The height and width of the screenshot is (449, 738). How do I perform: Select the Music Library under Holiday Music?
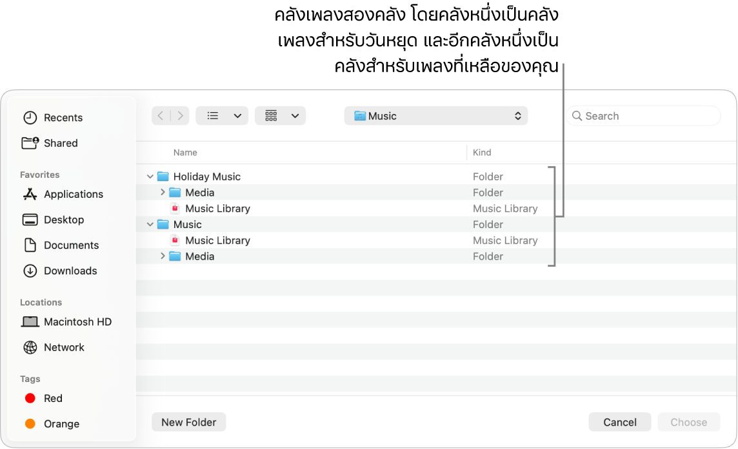217,208
